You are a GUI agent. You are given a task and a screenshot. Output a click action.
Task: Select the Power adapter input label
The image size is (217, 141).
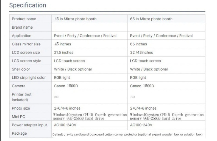[x=29, y=125]
